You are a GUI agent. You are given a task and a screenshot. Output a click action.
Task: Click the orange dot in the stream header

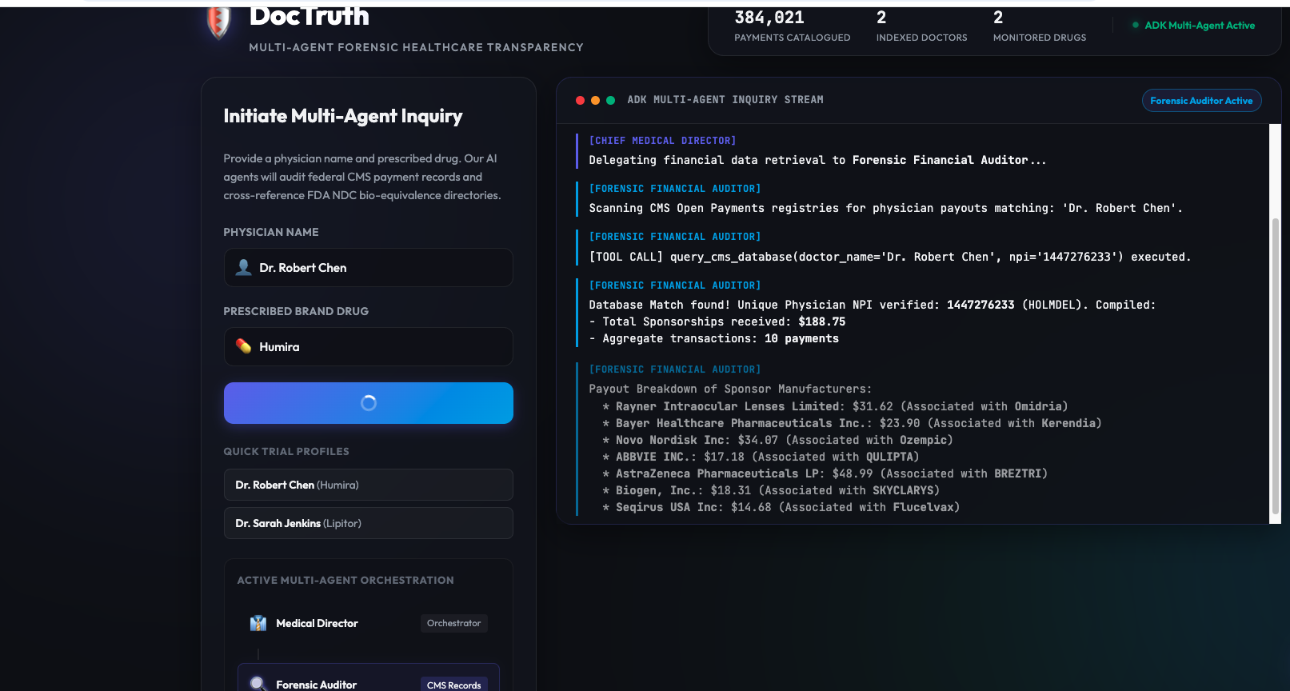[x=595, y=100]
